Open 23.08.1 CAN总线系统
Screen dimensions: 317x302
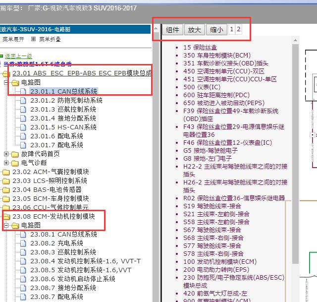pyautogui.click(x=63, y=235)
